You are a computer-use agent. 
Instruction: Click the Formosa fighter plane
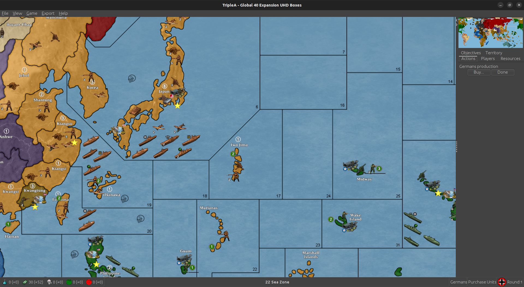62,216
